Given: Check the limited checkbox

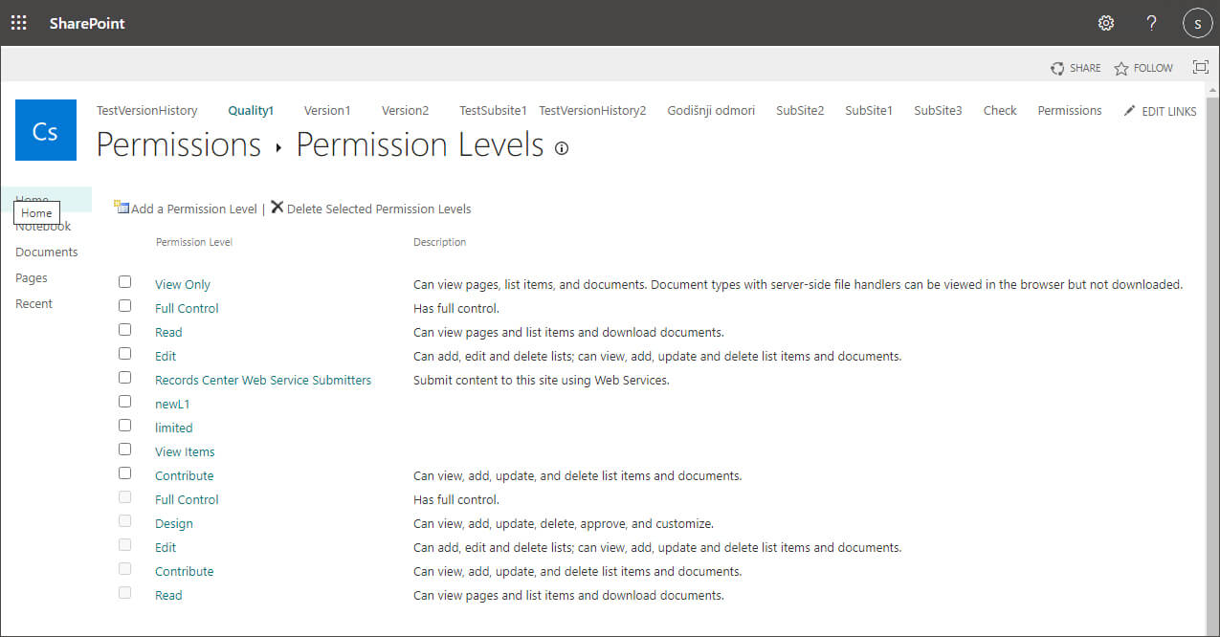Looking at the screenshot, I should [124, 426].
